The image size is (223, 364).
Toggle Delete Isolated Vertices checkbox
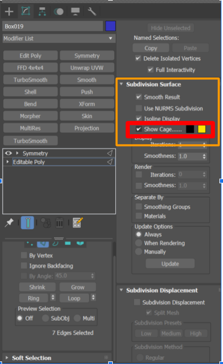[138, 58]
